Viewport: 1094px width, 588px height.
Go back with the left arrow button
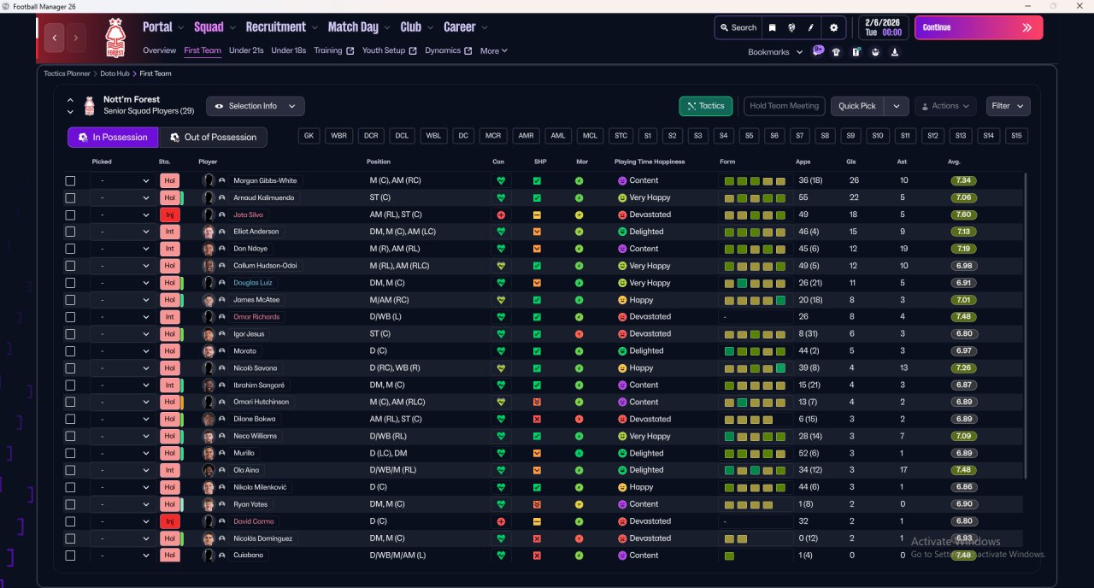(x=56, y=38)
